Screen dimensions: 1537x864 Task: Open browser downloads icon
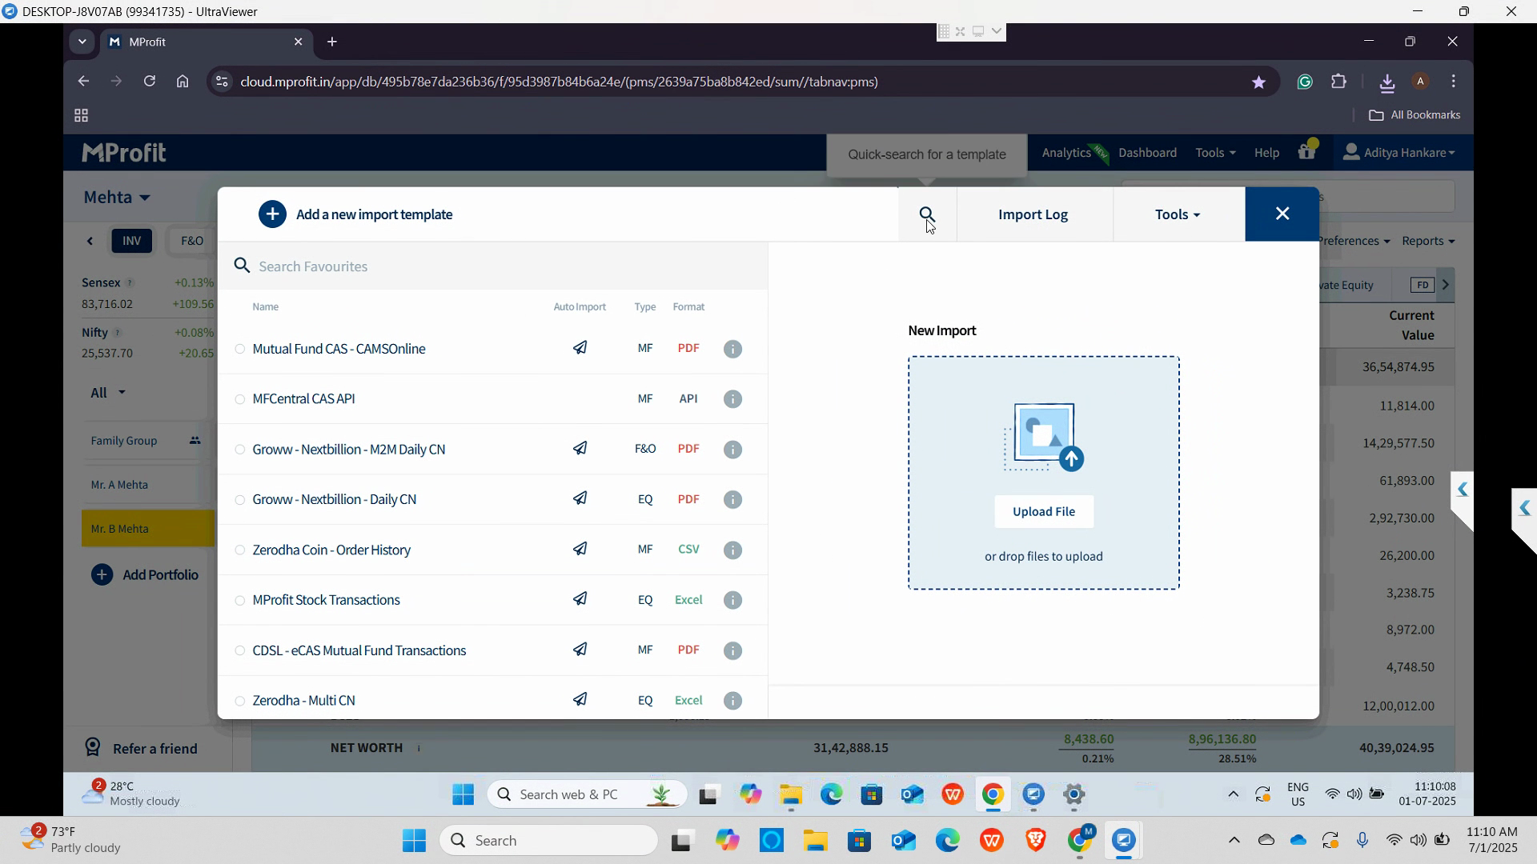point(1387,82)
